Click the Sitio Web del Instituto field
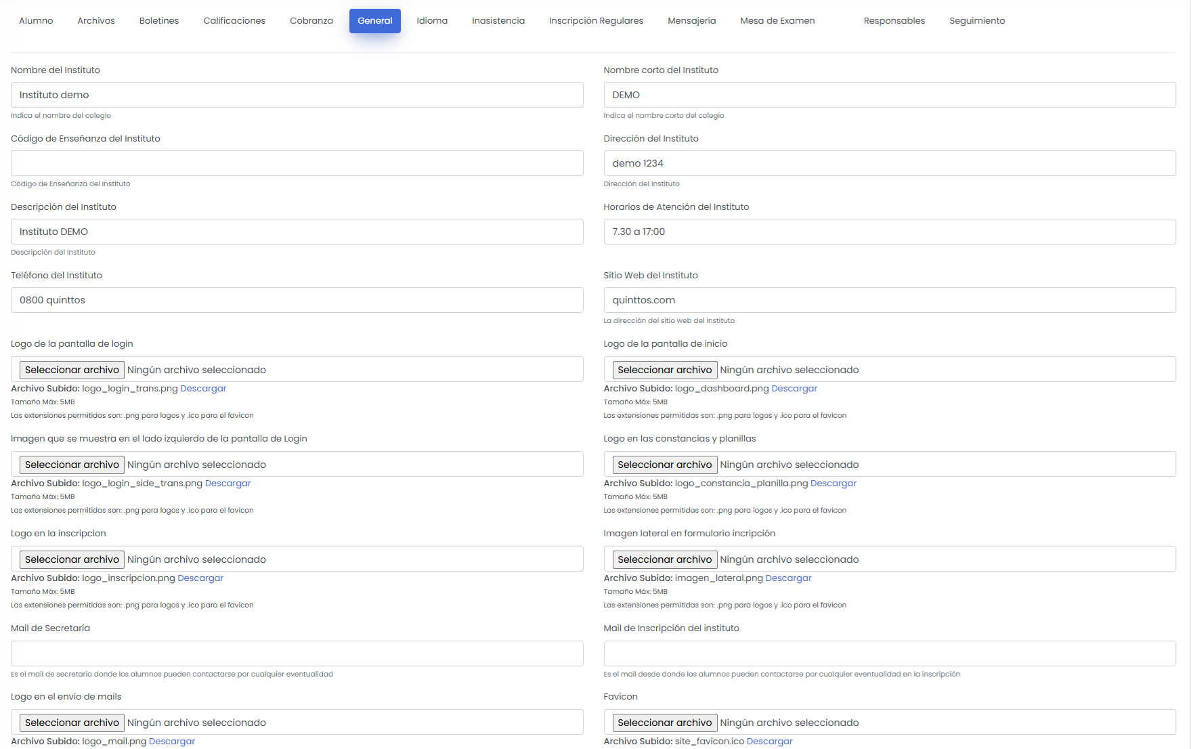Image resolution: width=1191 pixels, height=749 pixels. [890, 300]
